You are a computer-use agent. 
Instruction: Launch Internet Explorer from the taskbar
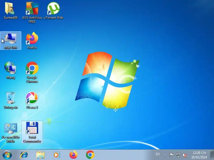[x=24, y=155]
